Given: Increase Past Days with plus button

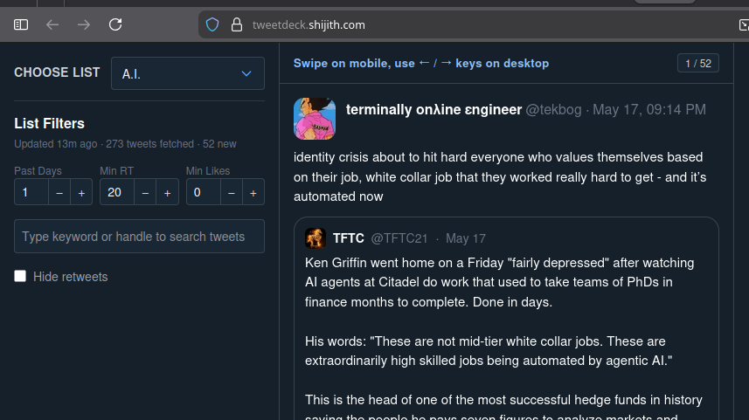Looking at the screenshot, I should (x=81, y=192).
